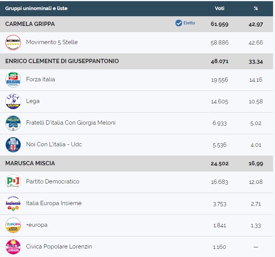Click the Forza Italia list name
Image resolution: width=275 pixels, height=257 pixels.
click(x=41, y=79)
